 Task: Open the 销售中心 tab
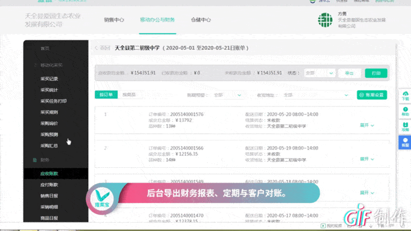click(x=114, y=20)
